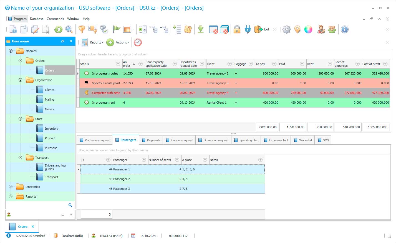Open search with the magnifier toolbar icon

pyautogui.click(x=69, y=29)
